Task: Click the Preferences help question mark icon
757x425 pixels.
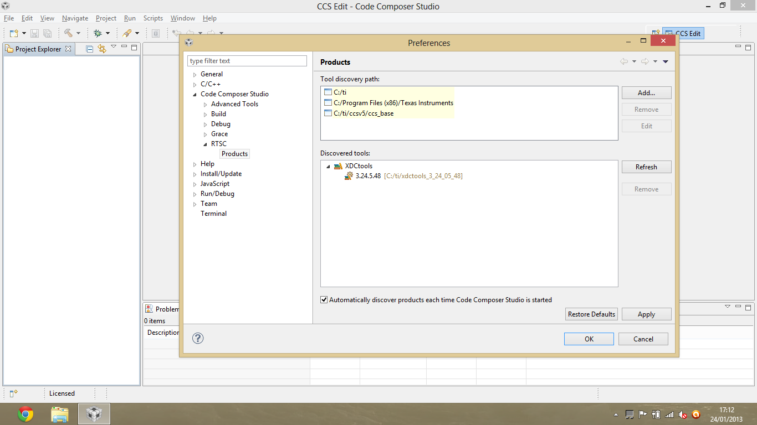Action: click(198, 338)
